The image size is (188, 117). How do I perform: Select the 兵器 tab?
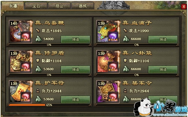pos(13,6)
